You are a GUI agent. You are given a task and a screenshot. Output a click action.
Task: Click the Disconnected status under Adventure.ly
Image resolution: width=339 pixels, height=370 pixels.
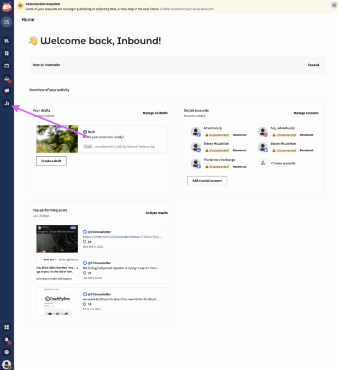217,135
